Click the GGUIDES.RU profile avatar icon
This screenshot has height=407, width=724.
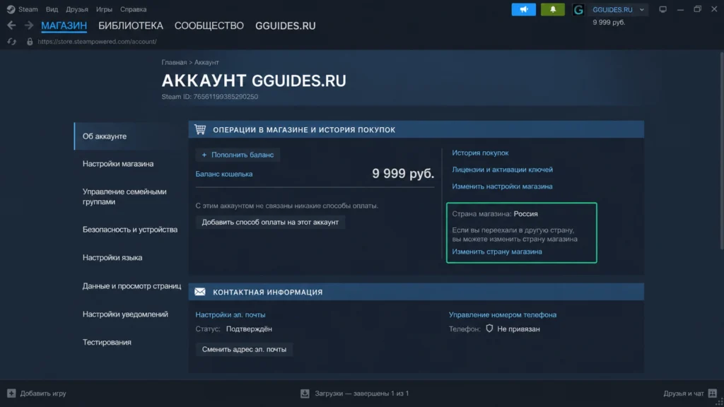[578, 9]
